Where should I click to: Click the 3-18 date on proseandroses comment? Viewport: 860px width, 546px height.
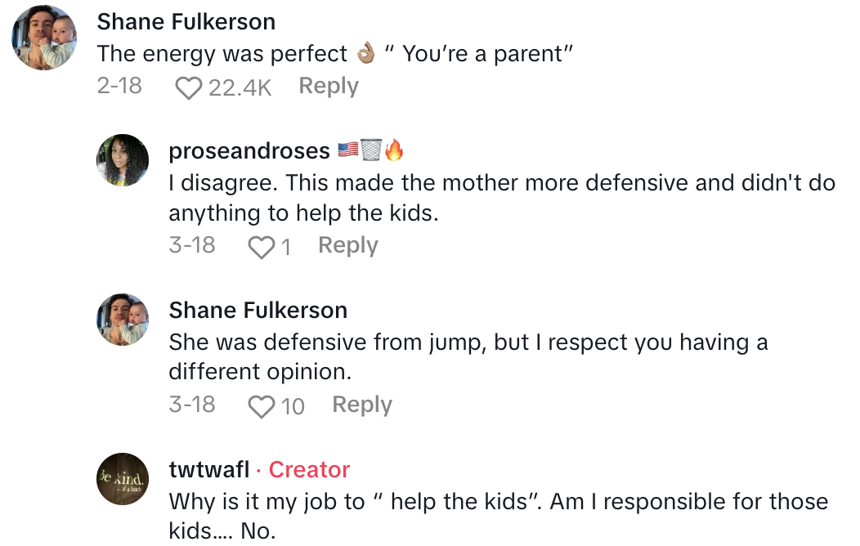tap(192, 245)
